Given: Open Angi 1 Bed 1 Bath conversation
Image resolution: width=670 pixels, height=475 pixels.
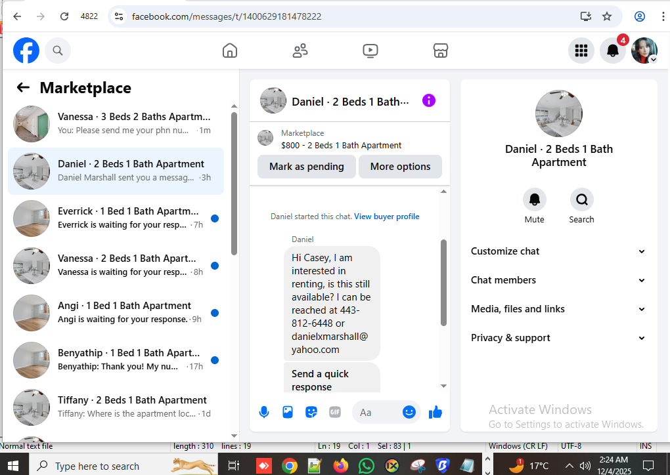Looking at the screenshot, I should pos(116,313).
